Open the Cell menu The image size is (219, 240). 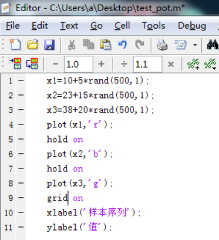coord(122,26)
